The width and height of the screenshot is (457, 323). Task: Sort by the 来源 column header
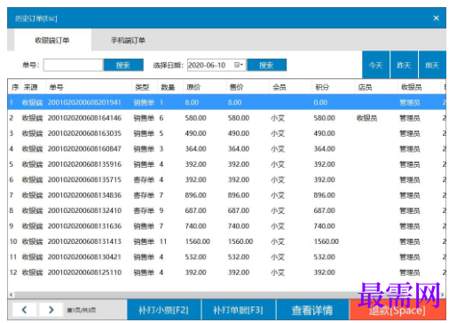(33, 87)
